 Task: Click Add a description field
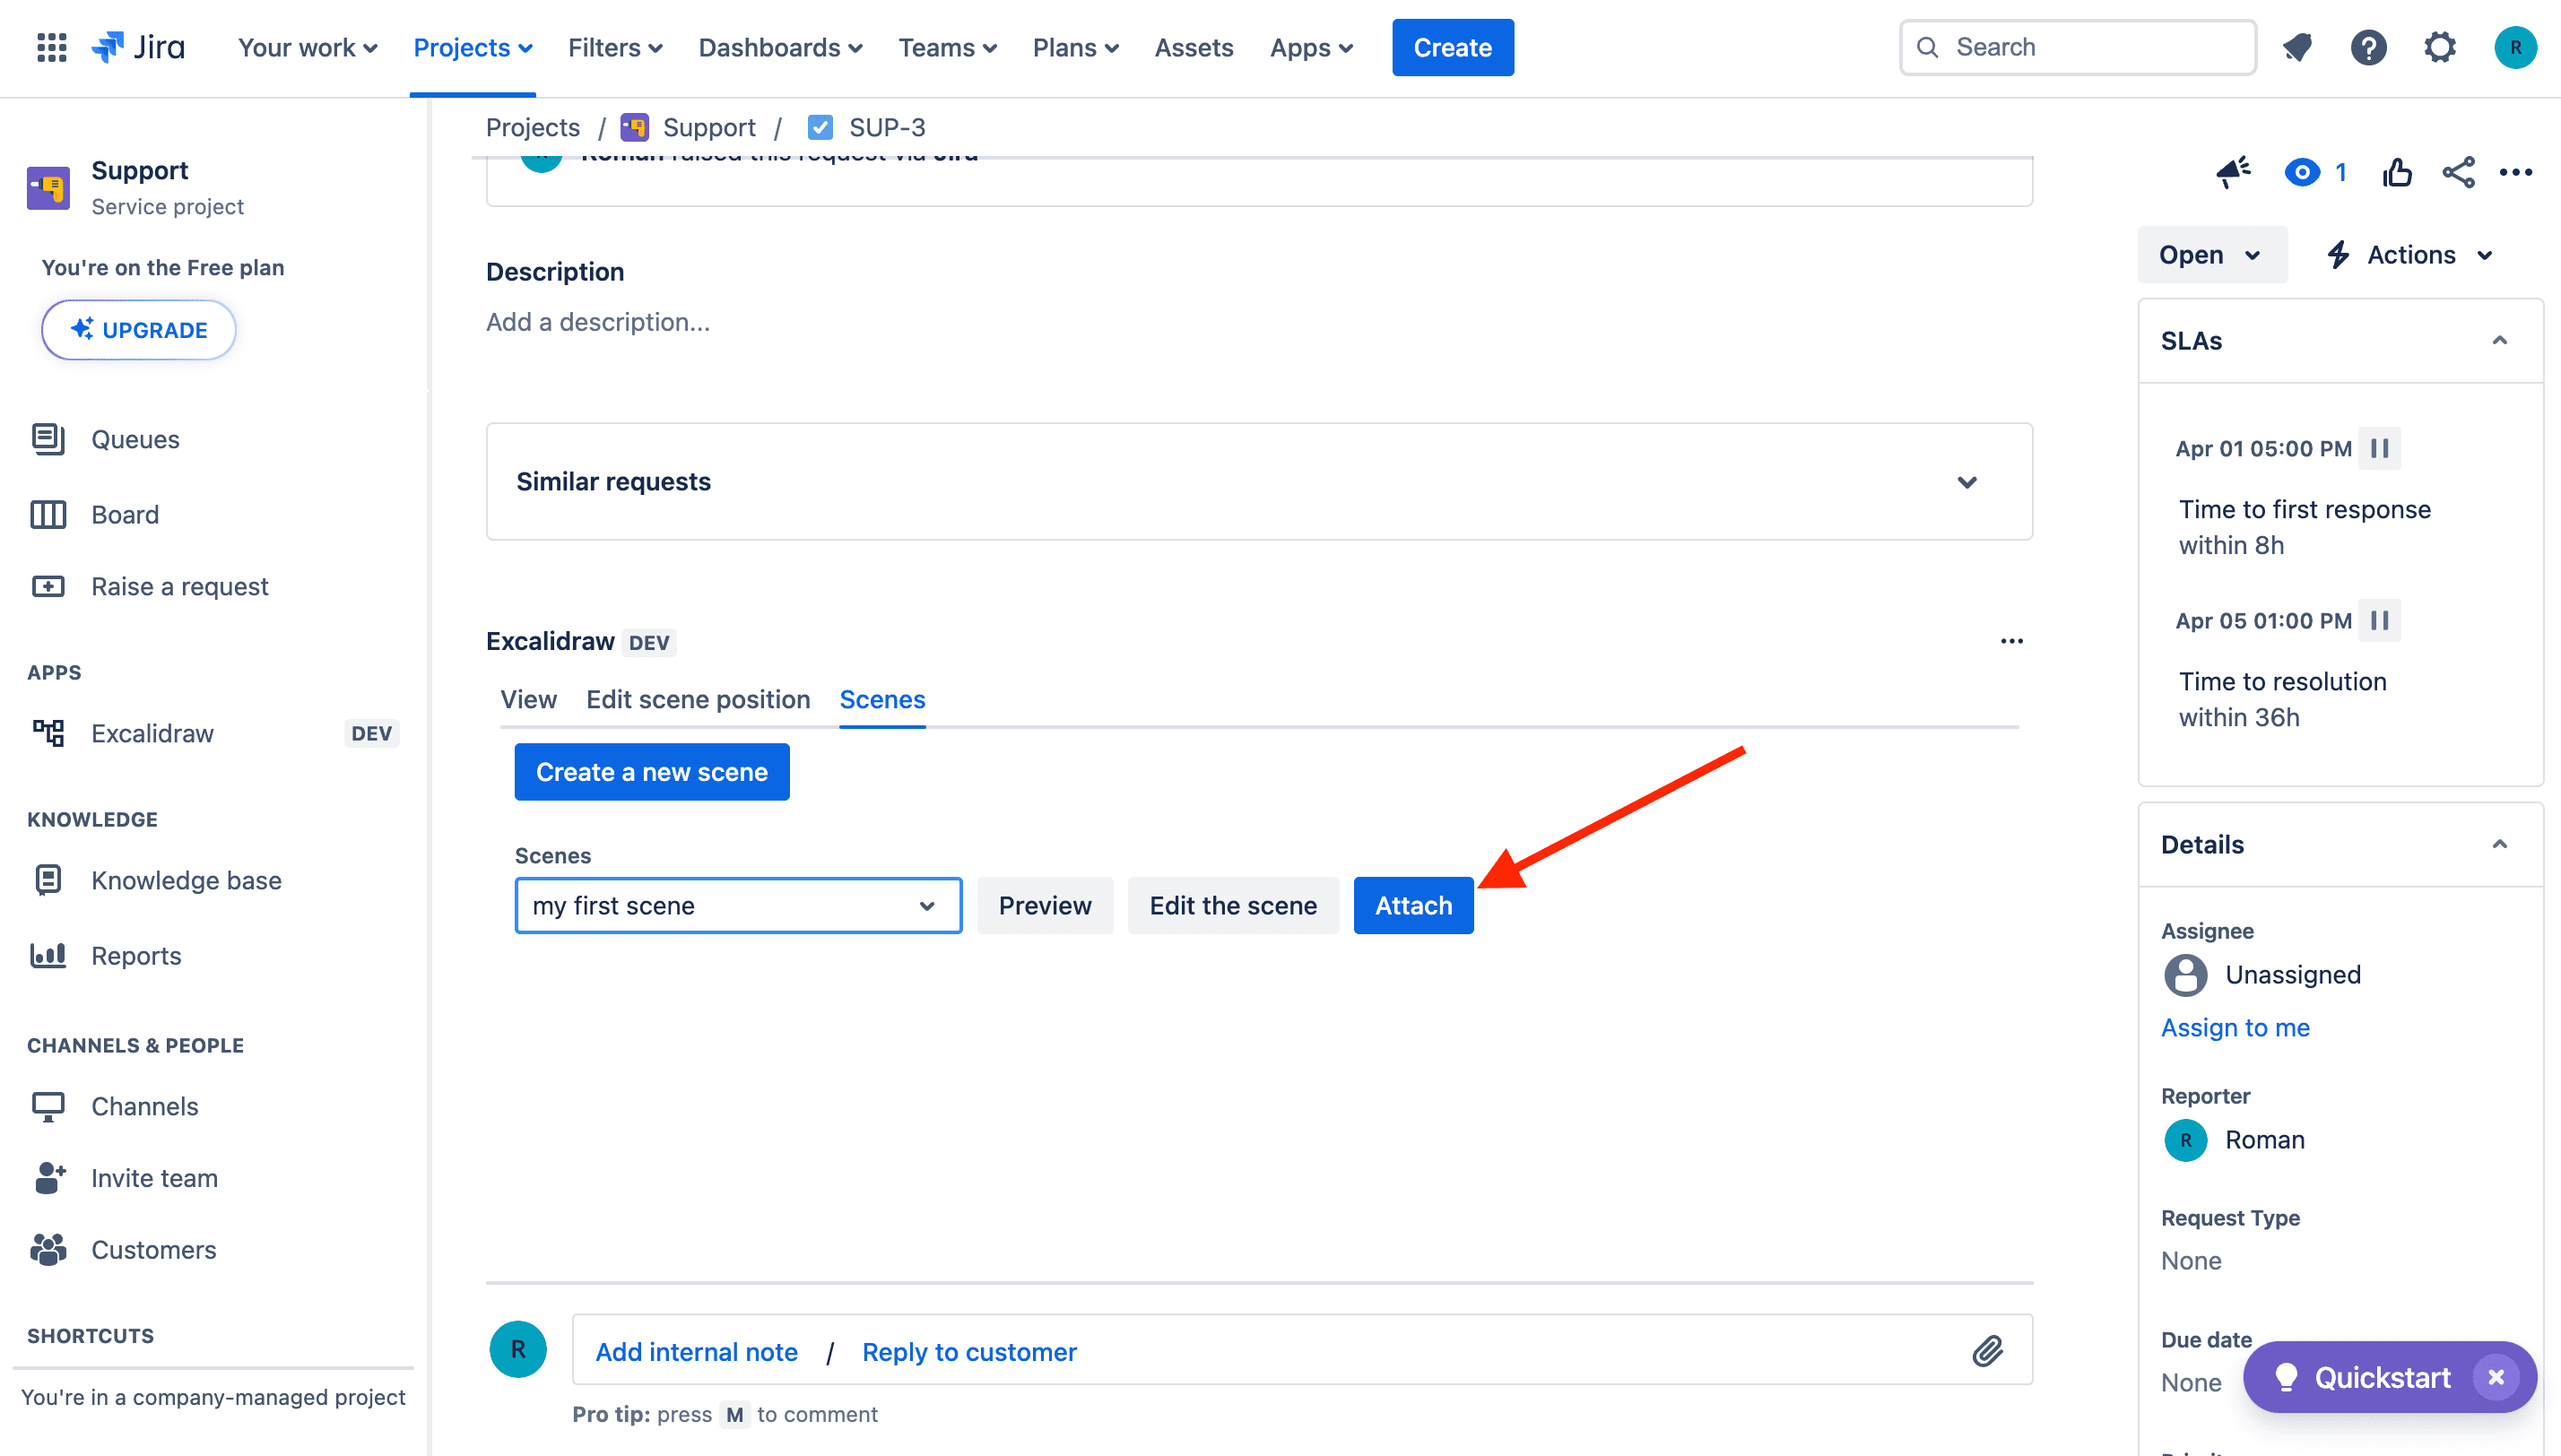(598, 322)
